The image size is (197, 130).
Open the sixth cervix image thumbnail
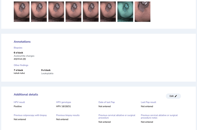pyautogui.click(x=108, y=11)
